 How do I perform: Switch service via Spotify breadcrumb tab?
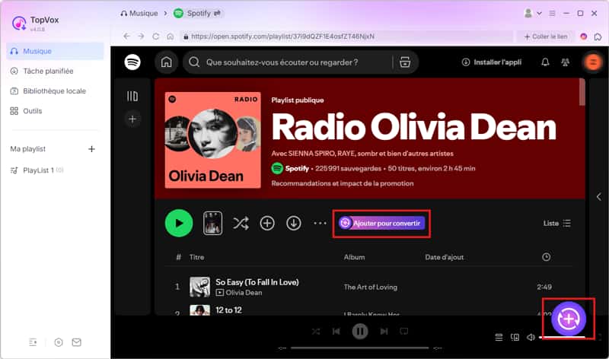point(197,13)
